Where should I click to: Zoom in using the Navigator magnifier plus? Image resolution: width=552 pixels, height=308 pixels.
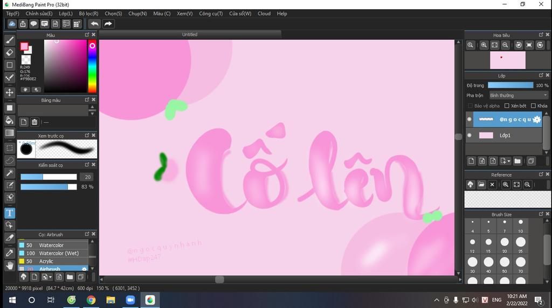484,45
